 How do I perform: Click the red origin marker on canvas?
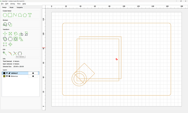pyautogui.click(x=117, y=59)
